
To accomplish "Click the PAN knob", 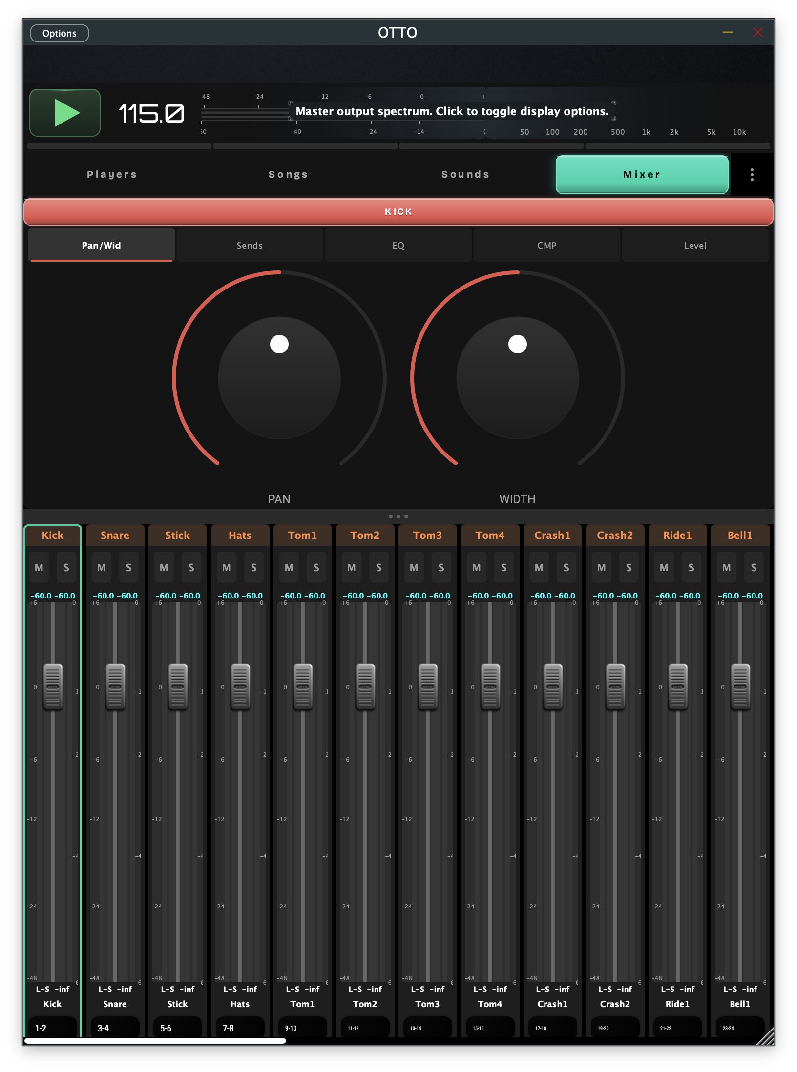I will click(x=279, y=378).
